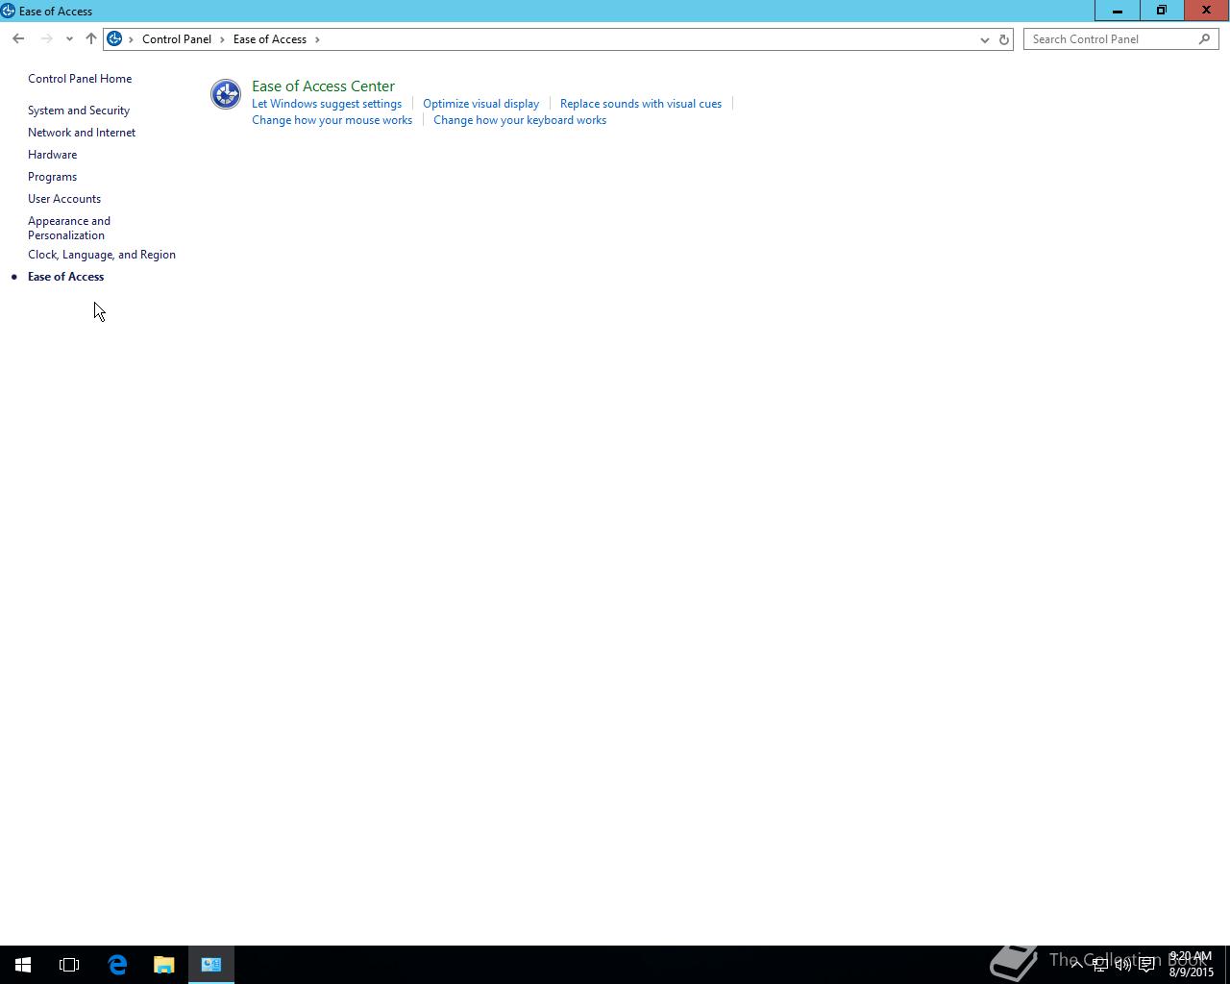The width and height of the screenshot is (1230, 984).
Task: Open Optimize visual display
Action: (x=480, y=104)
